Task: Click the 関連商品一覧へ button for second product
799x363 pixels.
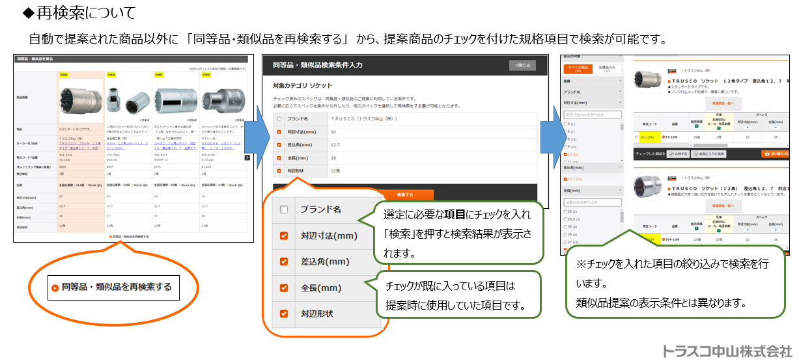Action: [x=723, y=206]
